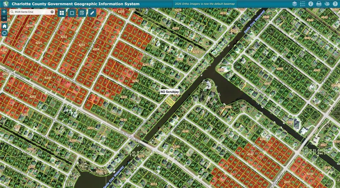Open the print map tool
340x188 pixels.
(x=319, y=4)
